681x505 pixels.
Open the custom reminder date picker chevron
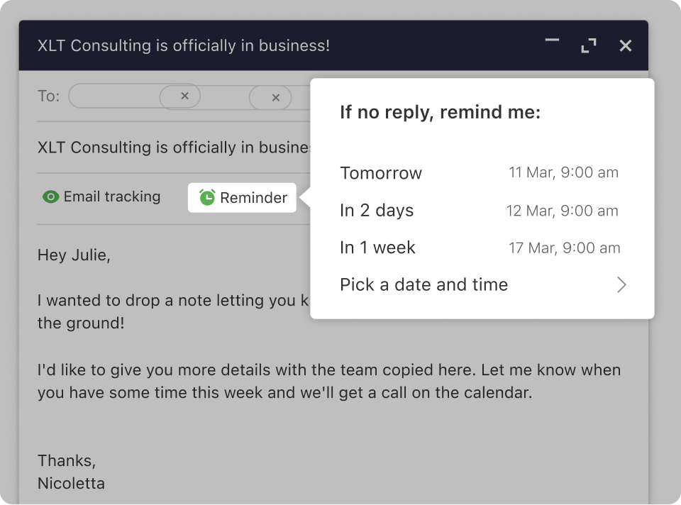pyautogui.click(x=621, y=284)
